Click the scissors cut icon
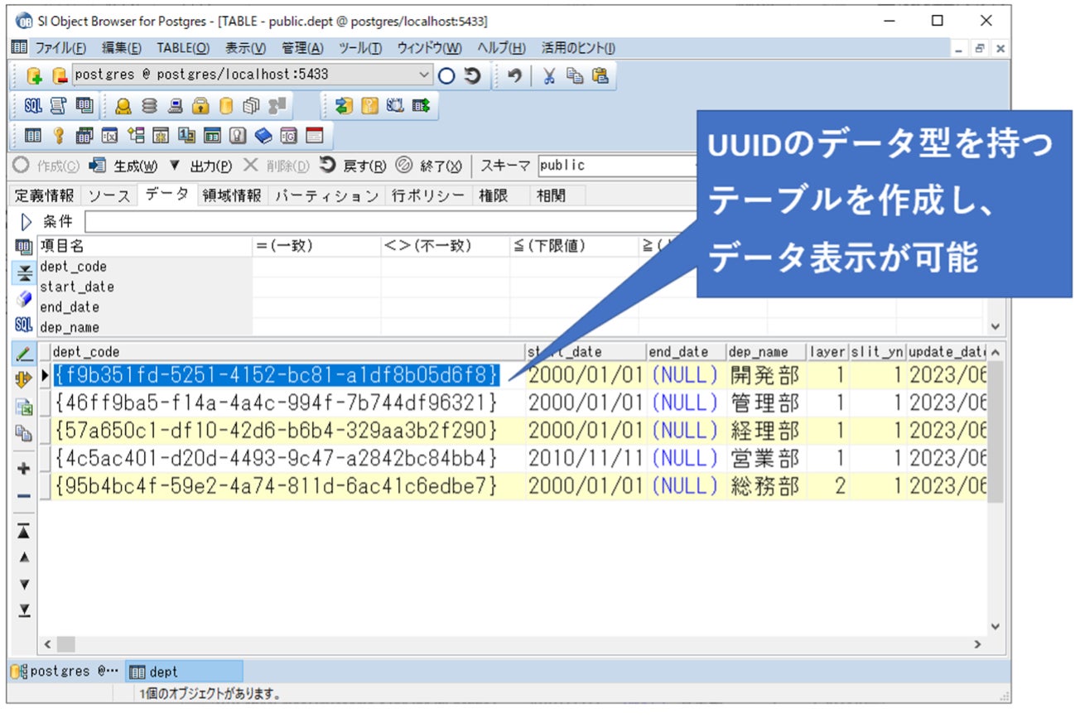 pos(549,76)
